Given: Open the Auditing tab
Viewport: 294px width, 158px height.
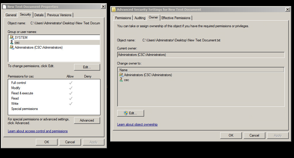Looking at the screenshot, I should click(140, 18).
